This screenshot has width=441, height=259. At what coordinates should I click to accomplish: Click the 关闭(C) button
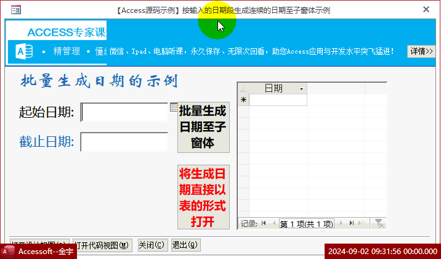(153, 245)
